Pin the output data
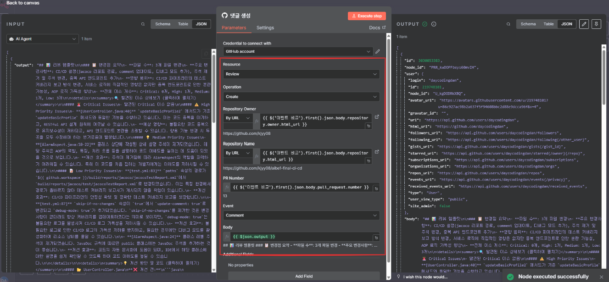609x282 pixels. [596, 24]
